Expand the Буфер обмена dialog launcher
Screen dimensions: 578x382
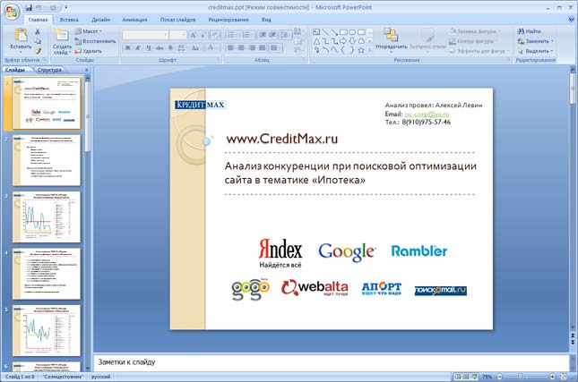coord(46,60)
